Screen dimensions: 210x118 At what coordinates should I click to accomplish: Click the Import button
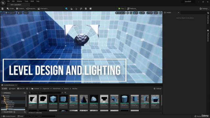pos(12,88)
